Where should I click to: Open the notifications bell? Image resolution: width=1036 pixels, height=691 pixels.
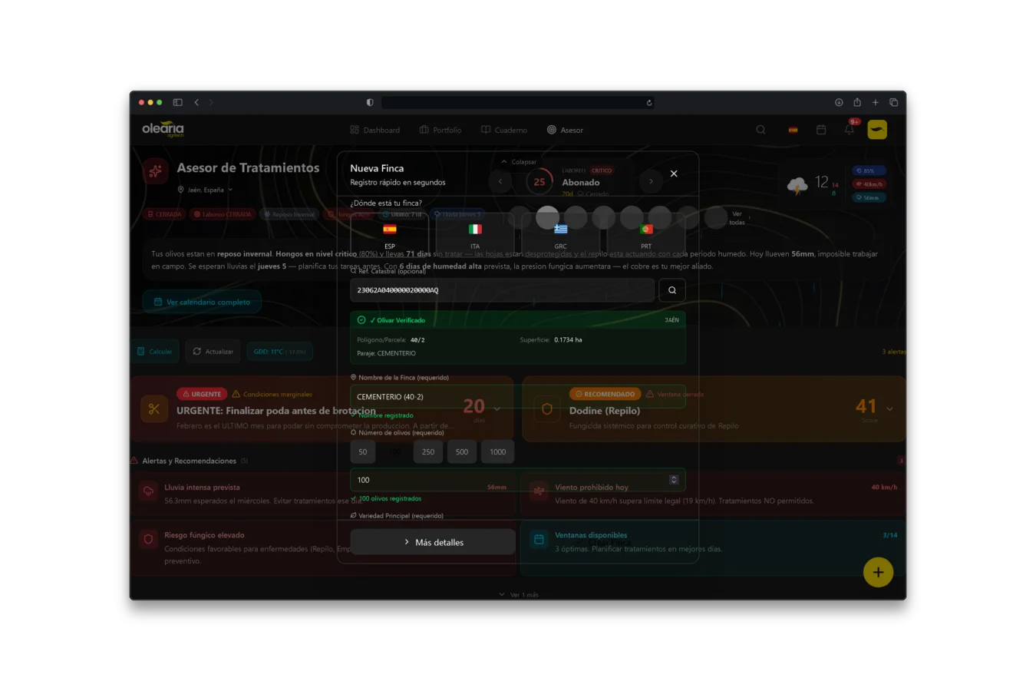click(x=849, y=130)
